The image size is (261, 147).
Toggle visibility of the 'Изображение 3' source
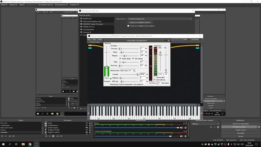86,125
